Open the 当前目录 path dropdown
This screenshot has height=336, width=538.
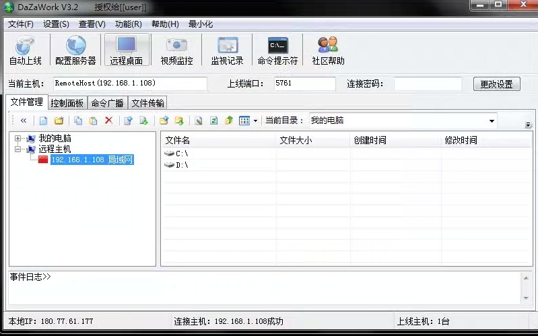[x=492, y=121]
